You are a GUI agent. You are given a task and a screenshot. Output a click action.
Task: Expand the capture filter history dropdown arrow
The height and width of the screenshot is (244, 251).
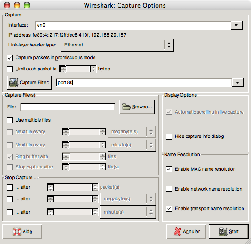238,83
